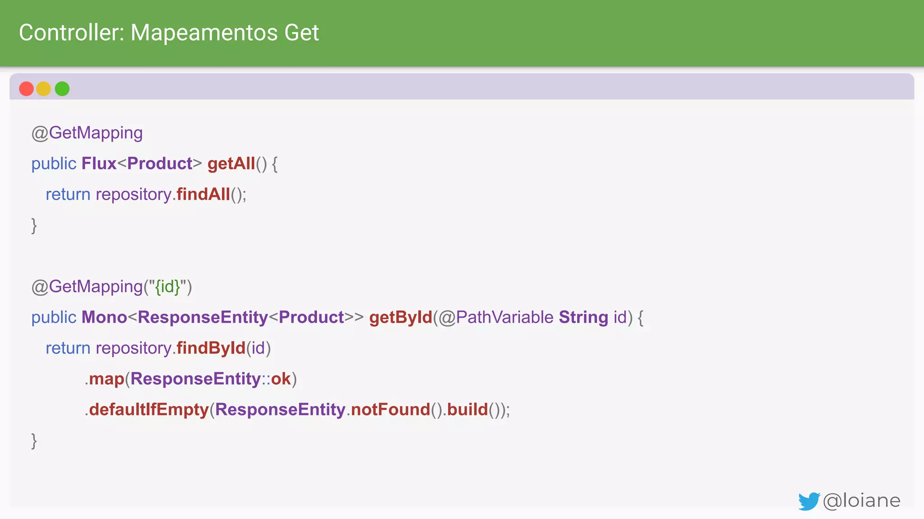Viewport: 924px width, 519px height.
Task: Click the .map(ResponseEntity::ok) line
Action: (x=191, y=379)
